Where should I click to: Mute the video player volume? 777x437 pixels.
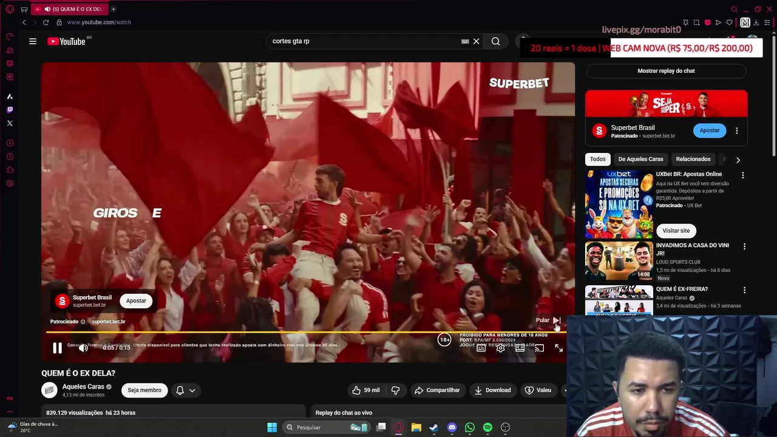click(83, 348)
